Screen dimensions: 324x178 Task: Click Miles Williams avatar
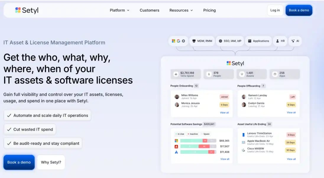177,97
